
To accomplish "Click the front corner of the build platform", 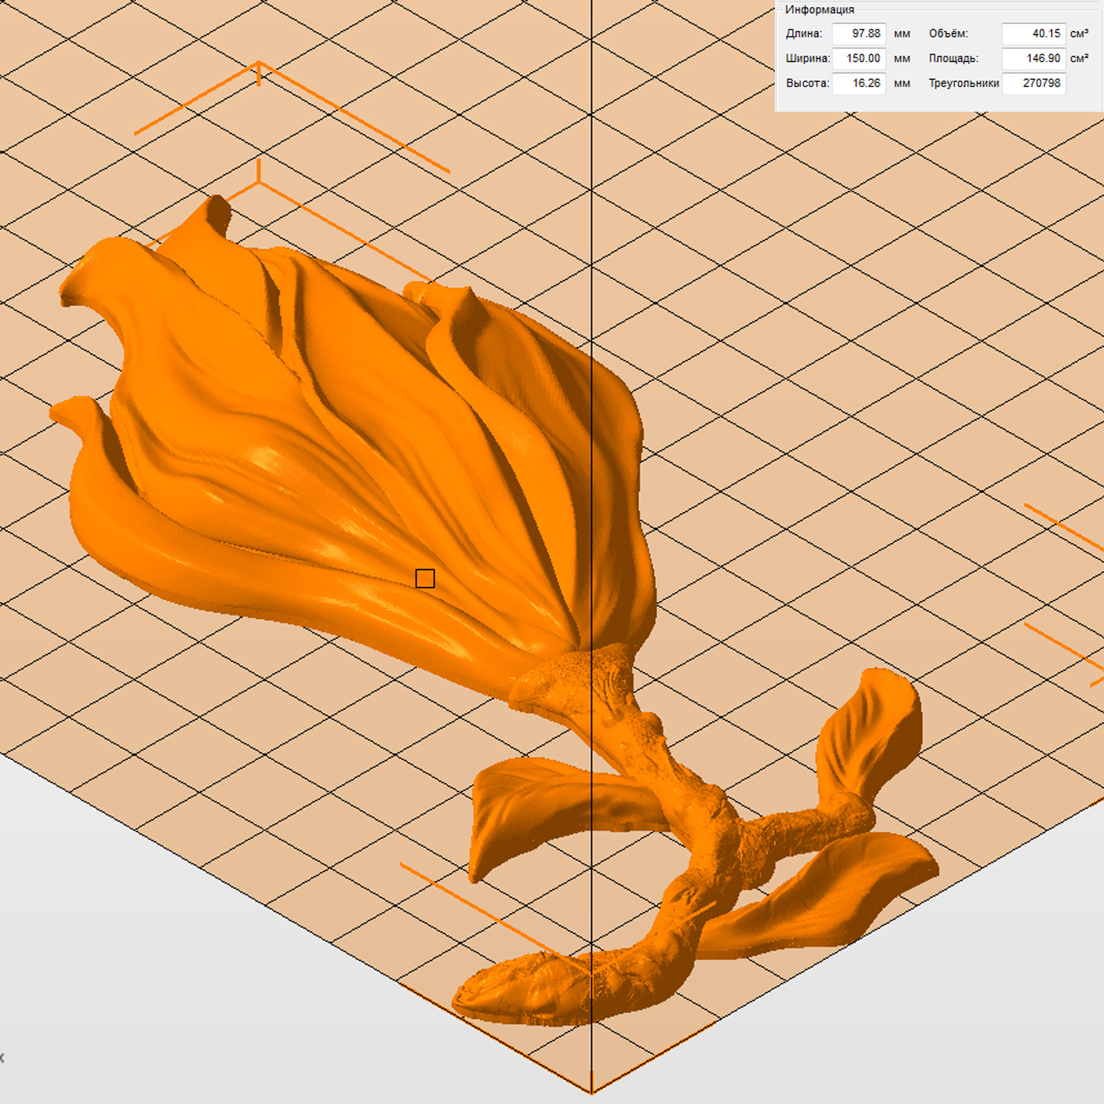I will click(x=591, y=1090).
